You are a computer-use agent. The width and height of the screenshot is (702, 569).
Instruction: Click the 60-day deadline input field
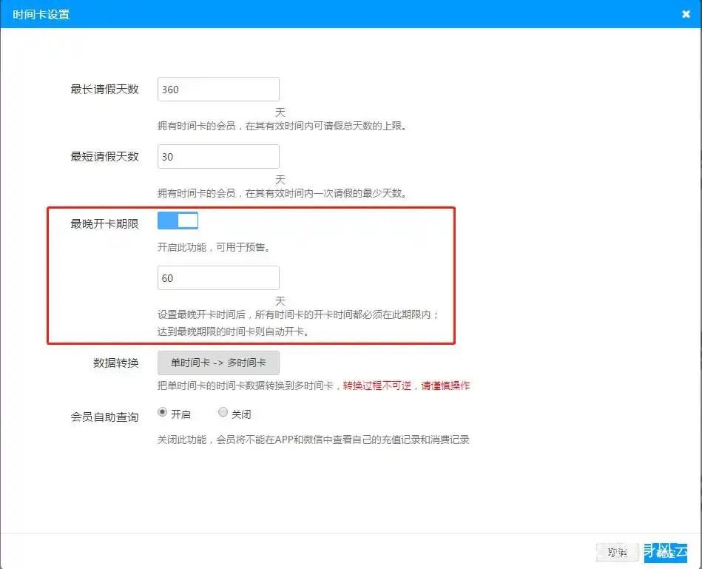tap(218, 277)
